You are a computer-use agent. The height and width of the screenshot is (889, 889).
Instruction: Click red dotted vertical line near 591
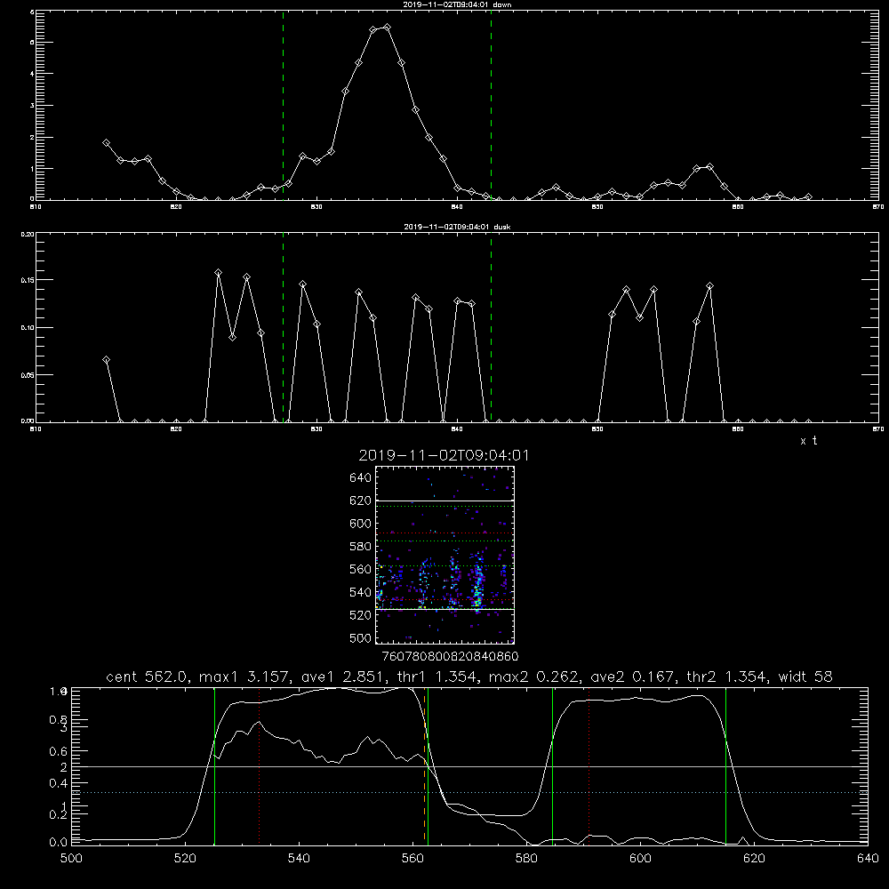pos(589,766)
